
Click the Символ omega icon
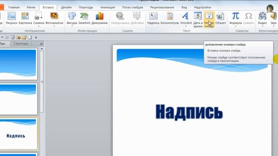pos(248,16)
